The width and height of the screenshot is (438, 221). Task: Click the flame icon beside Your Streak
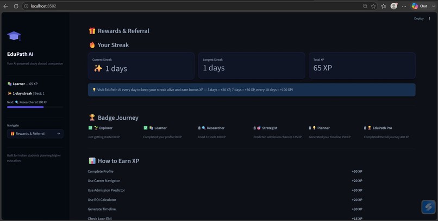click(x=92, y=45)
